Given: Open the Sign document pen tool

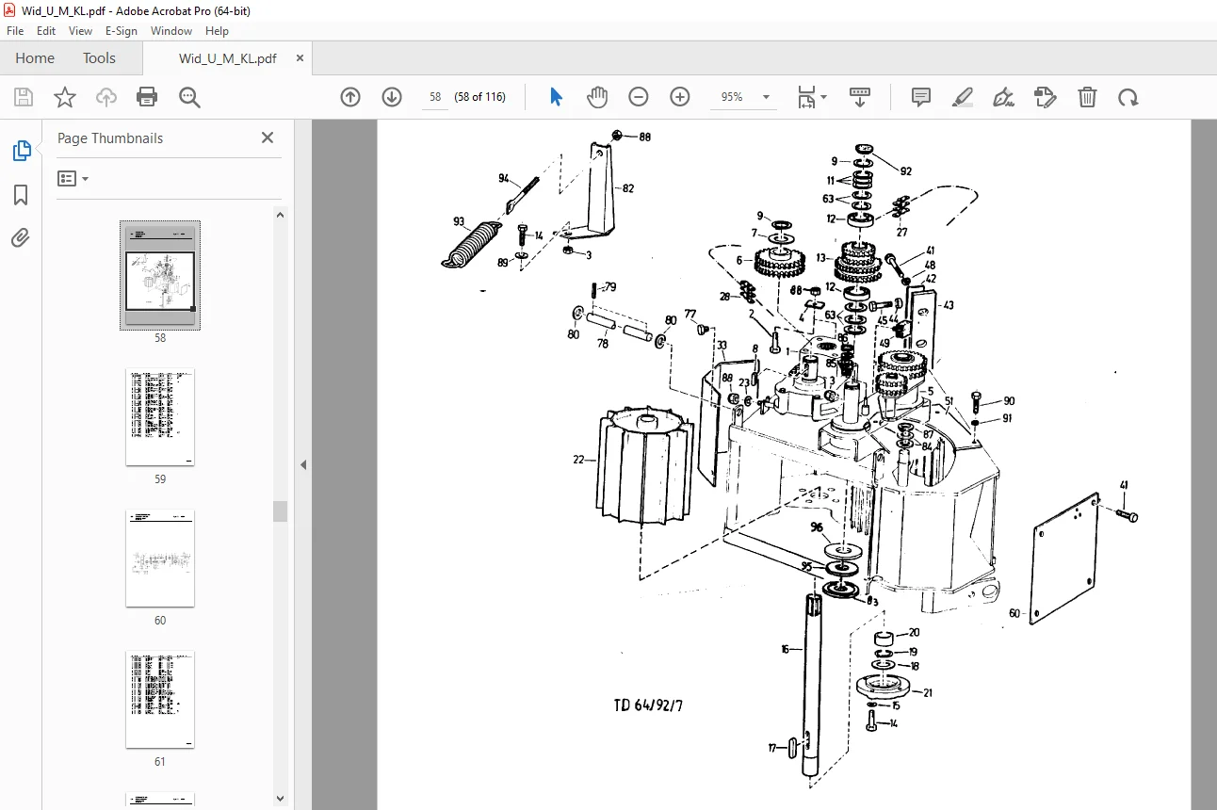Looking at the screenshot, I should (1003, 97).
